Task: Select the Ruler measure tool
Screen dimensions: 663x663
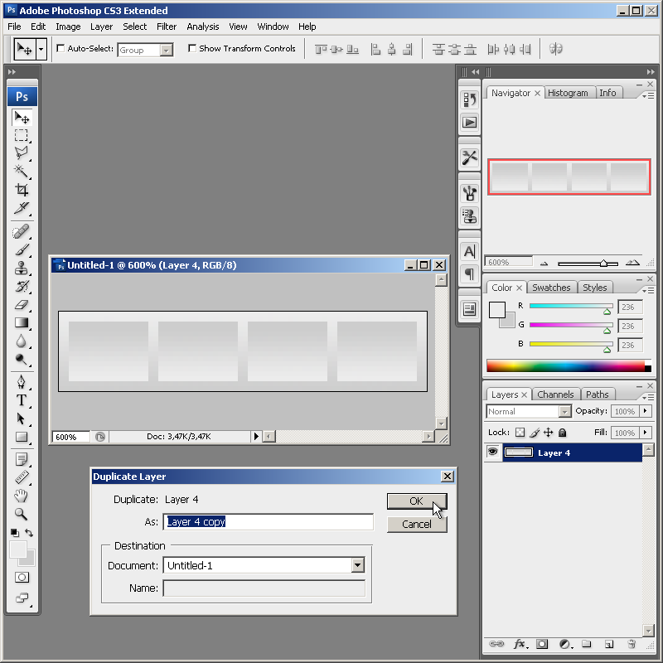Action: pyautogui.click(x=22, y=477)
